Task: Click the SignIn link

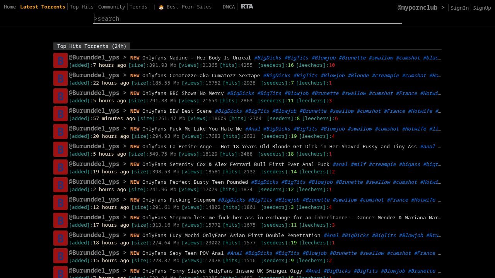Action: point(459,8)
